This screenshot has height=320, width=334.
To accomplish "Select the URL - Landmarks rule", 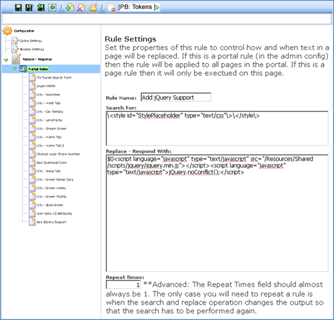I will point(49,120).
